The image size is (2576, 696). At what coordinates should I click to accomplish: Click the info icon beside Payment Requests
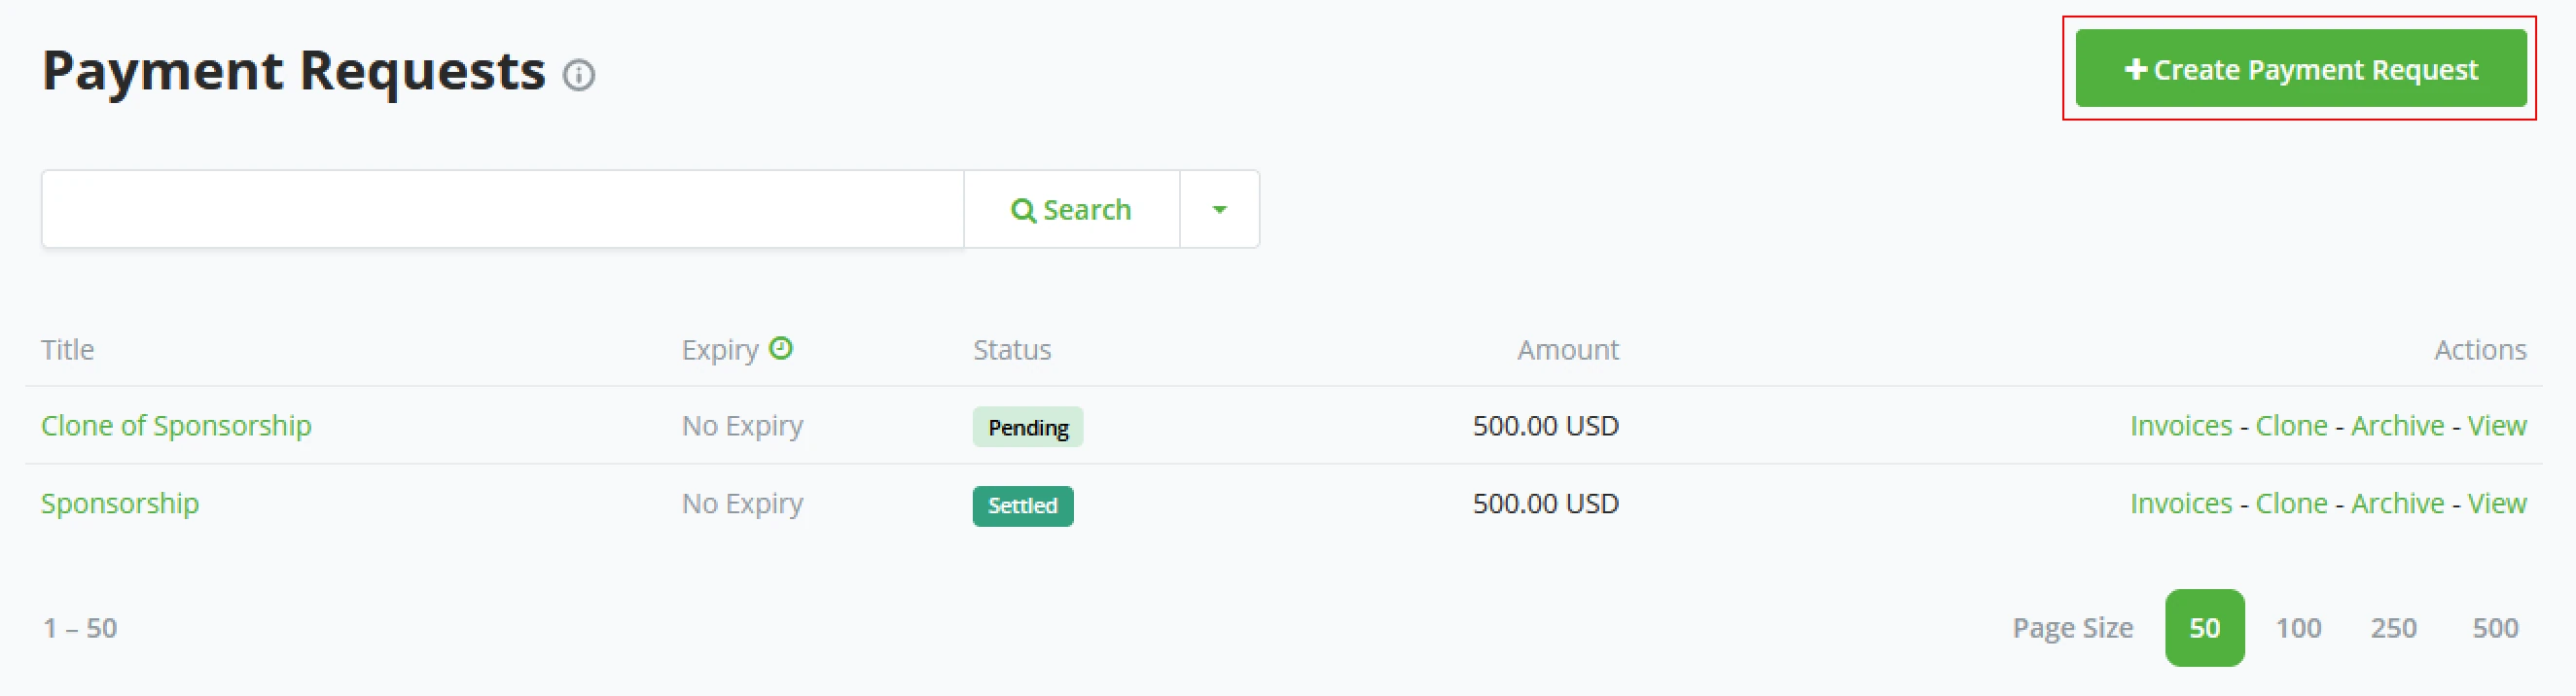click(578, 75)
